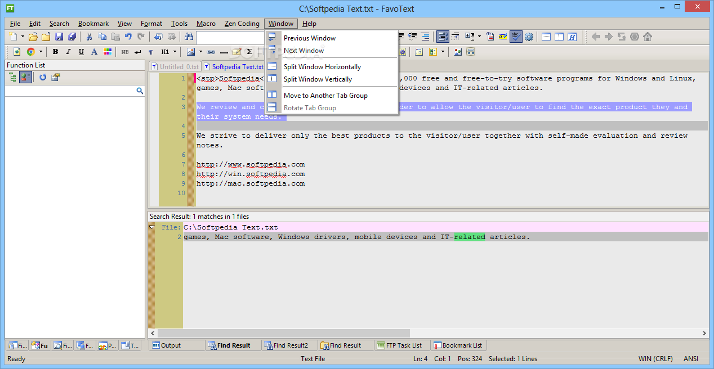Open the color palette grid swatch
The width and height of the screenshot is (714, 369).
point(107,52)
